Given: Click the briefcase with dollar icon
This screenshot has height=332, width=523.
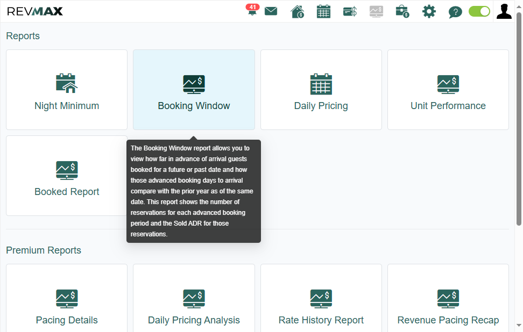Looking at the screenshot, I should tap(402, 12).
